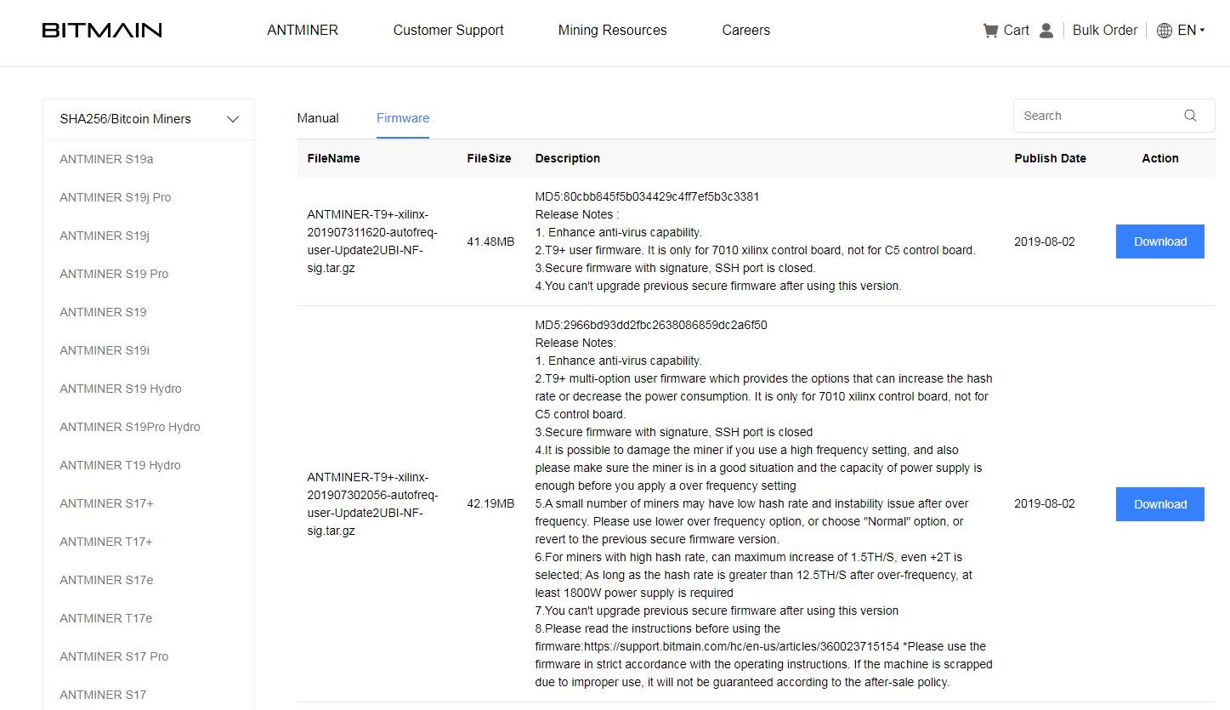Click the BITMAIN logo
This screenshot has width=1230, height=710.
tap(101, 29)
